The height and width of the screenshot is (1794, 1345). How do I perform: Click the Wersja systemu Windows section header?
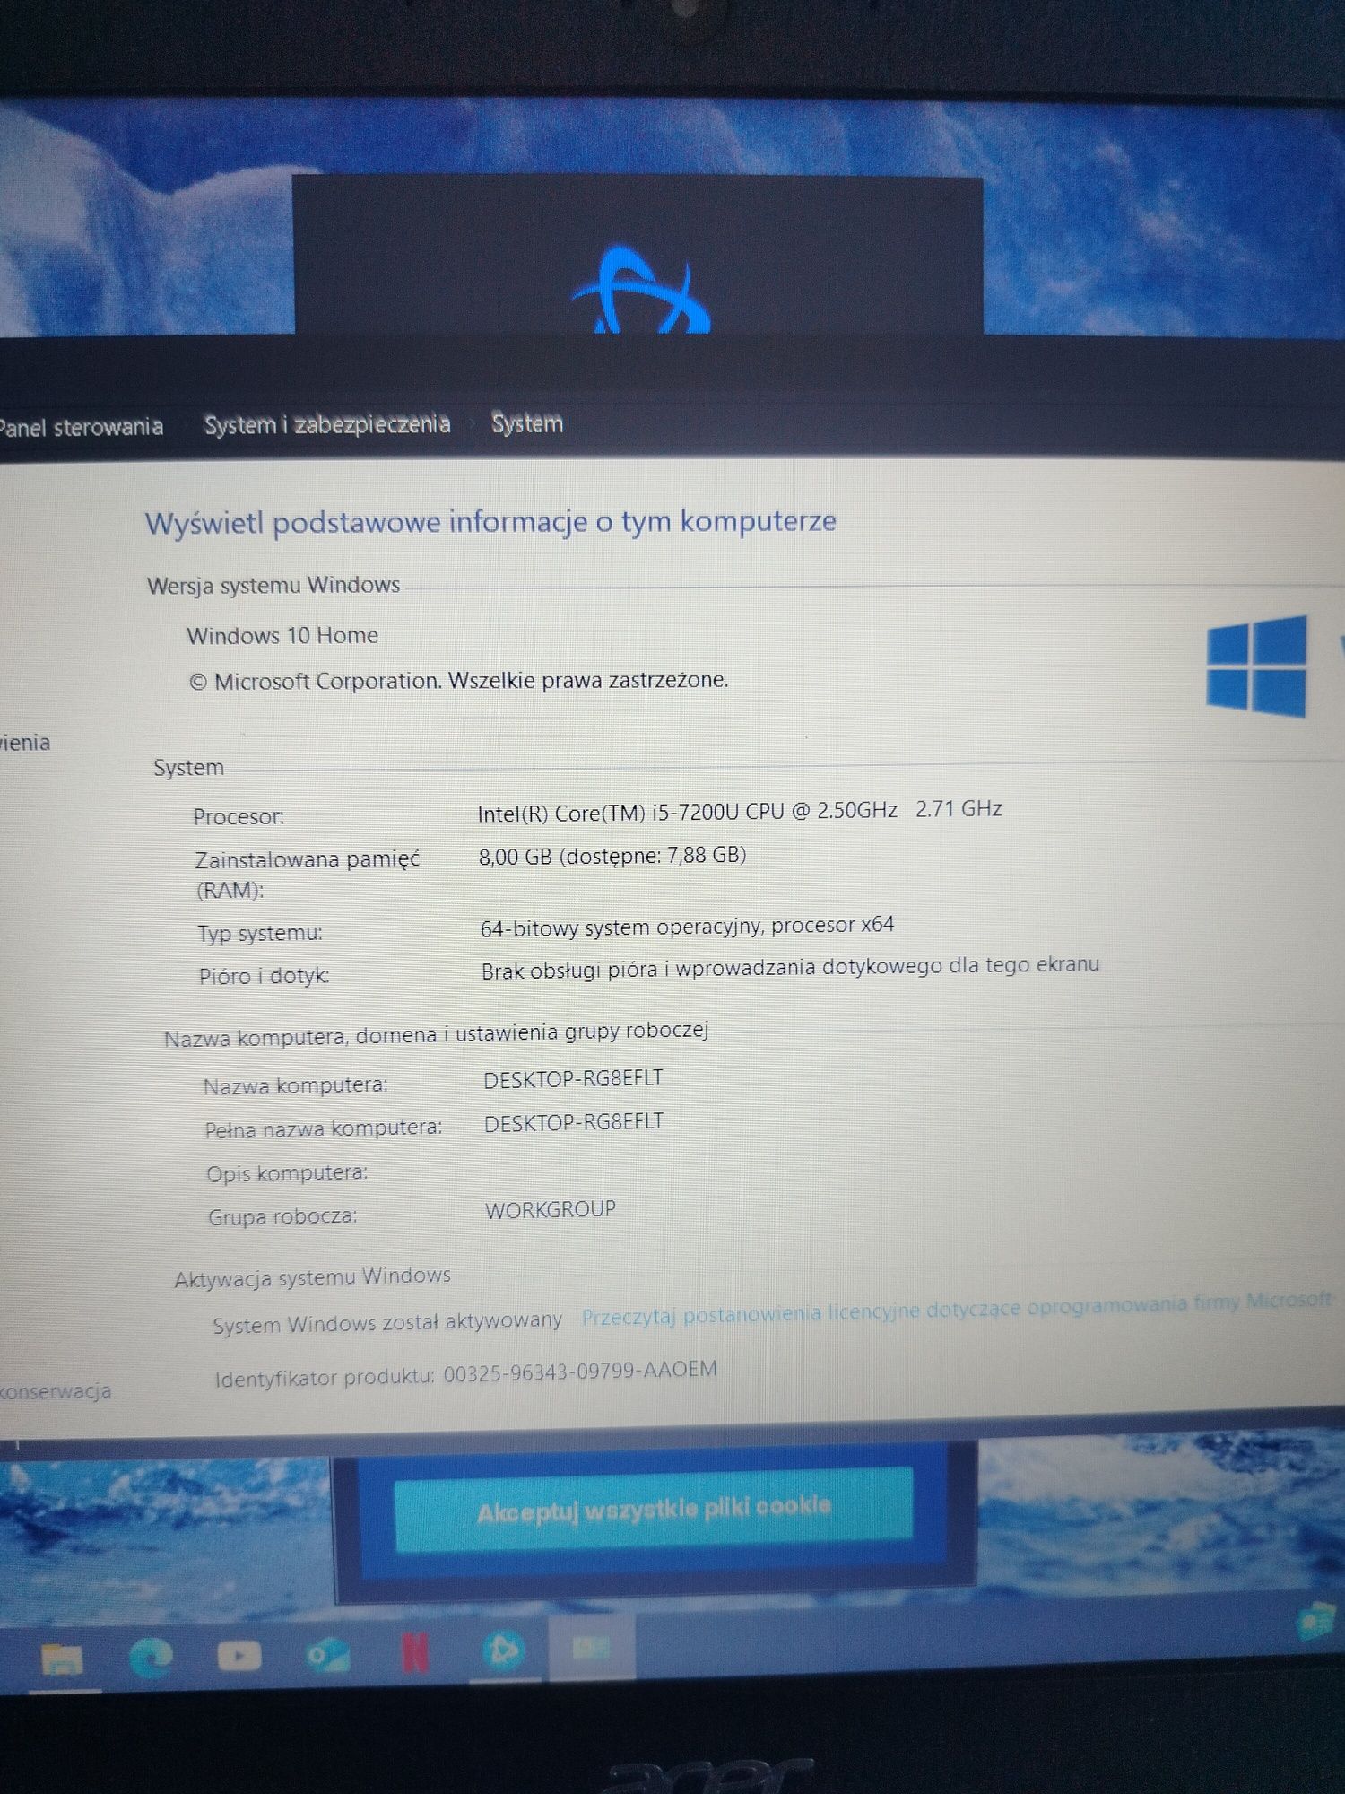(x=273, y=586)
